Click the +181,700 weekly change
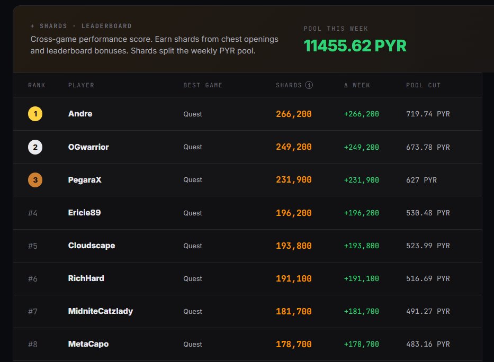Viewport: 494px width, 362px height. 361,311
